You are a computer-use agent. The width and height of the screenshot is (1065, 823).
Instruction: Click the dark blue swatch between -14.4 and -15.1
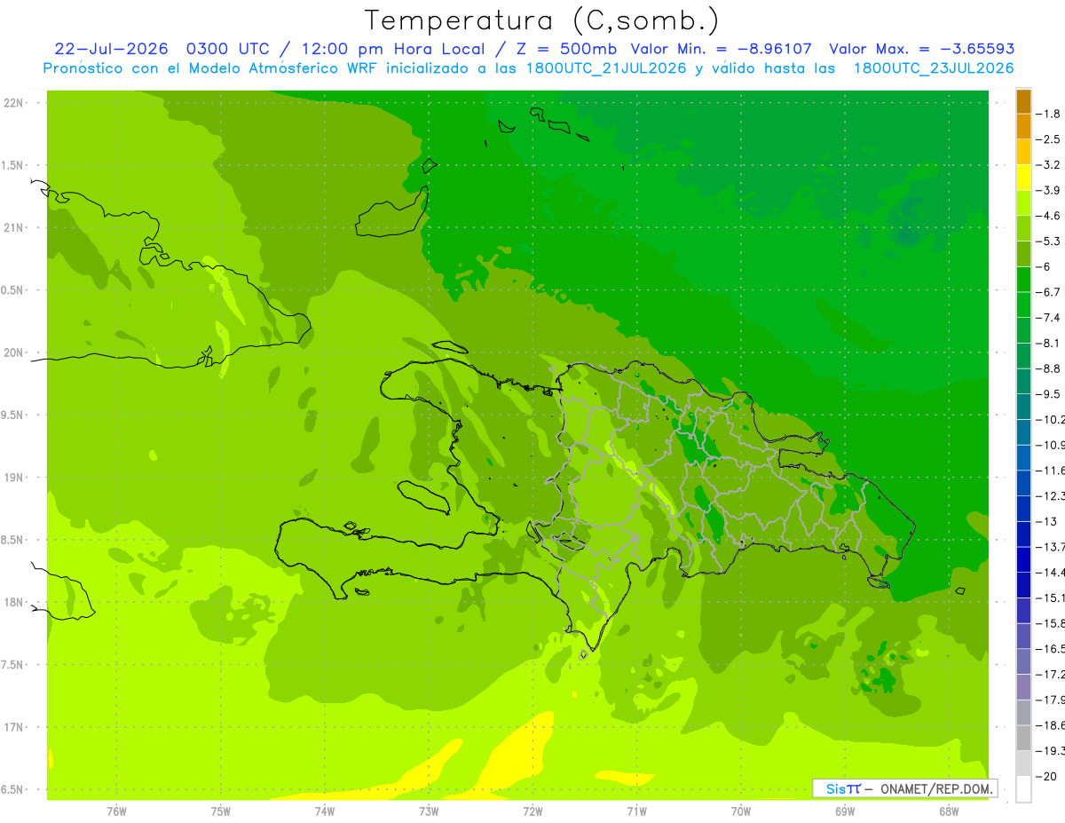[x=1023, y=586]
